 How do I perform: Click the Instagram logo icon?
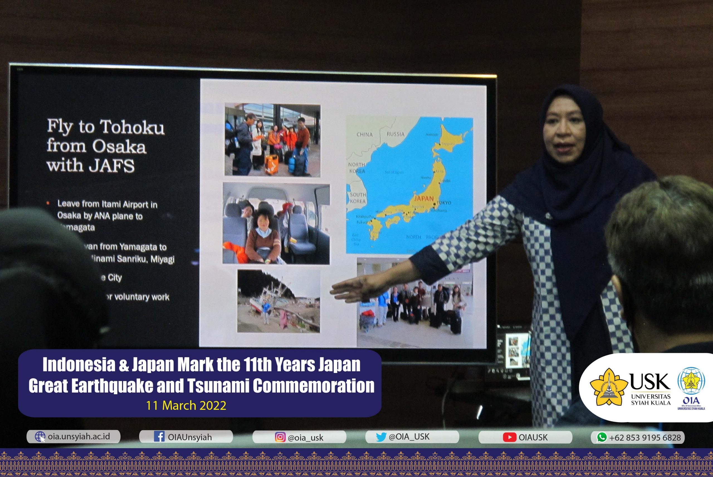point(280,437)
